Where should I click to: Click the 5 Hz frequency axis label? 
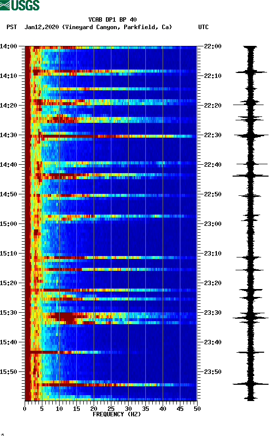pyautogui.click(x=42, y=409)
